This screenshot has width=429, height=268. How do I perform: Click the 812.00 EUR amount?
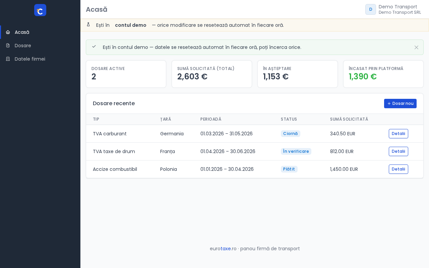pyautogui.click(x=342, y=151)
